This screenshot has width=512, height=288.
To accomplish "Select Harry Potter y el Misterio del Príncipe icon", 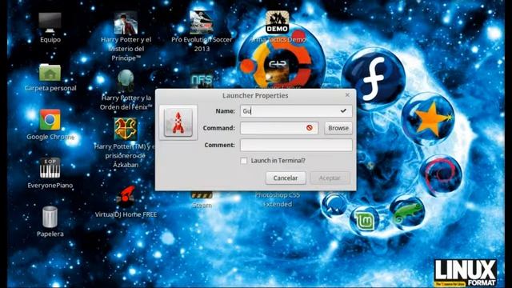I will 126,23.
